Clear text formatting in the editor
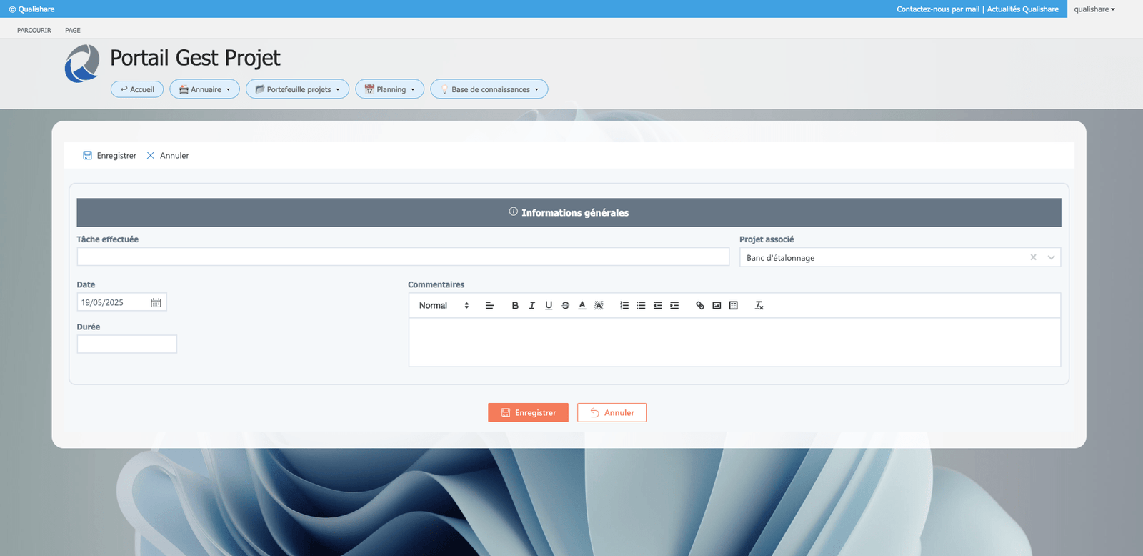The height and width of the screenshot is (556, 1143). click(x=759, y=306)
